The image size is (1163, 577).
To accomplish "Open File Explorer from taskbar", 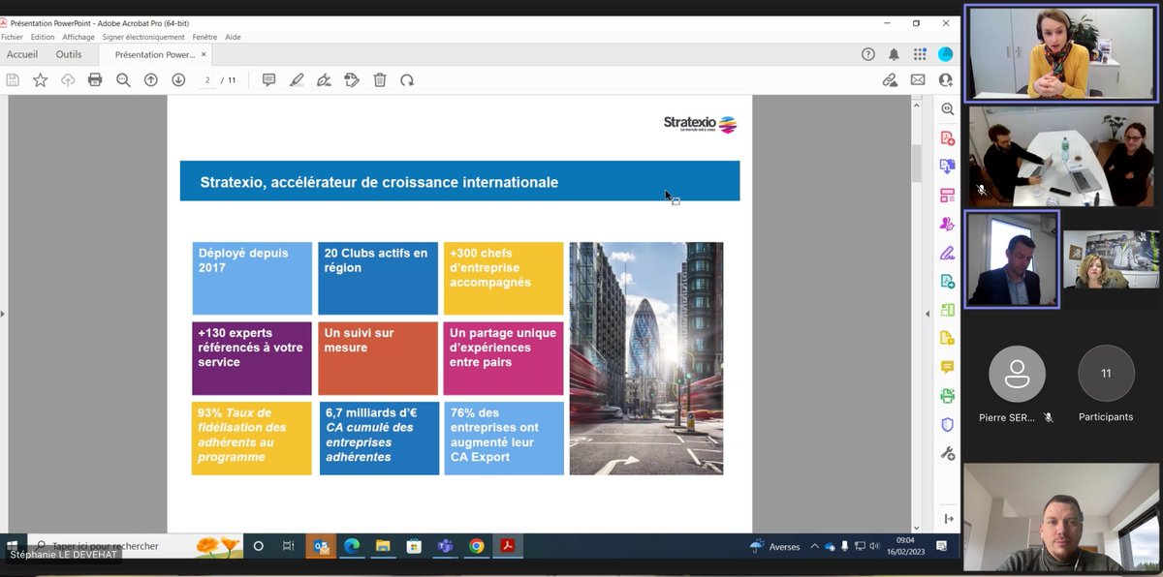I will tap(382, 546).
